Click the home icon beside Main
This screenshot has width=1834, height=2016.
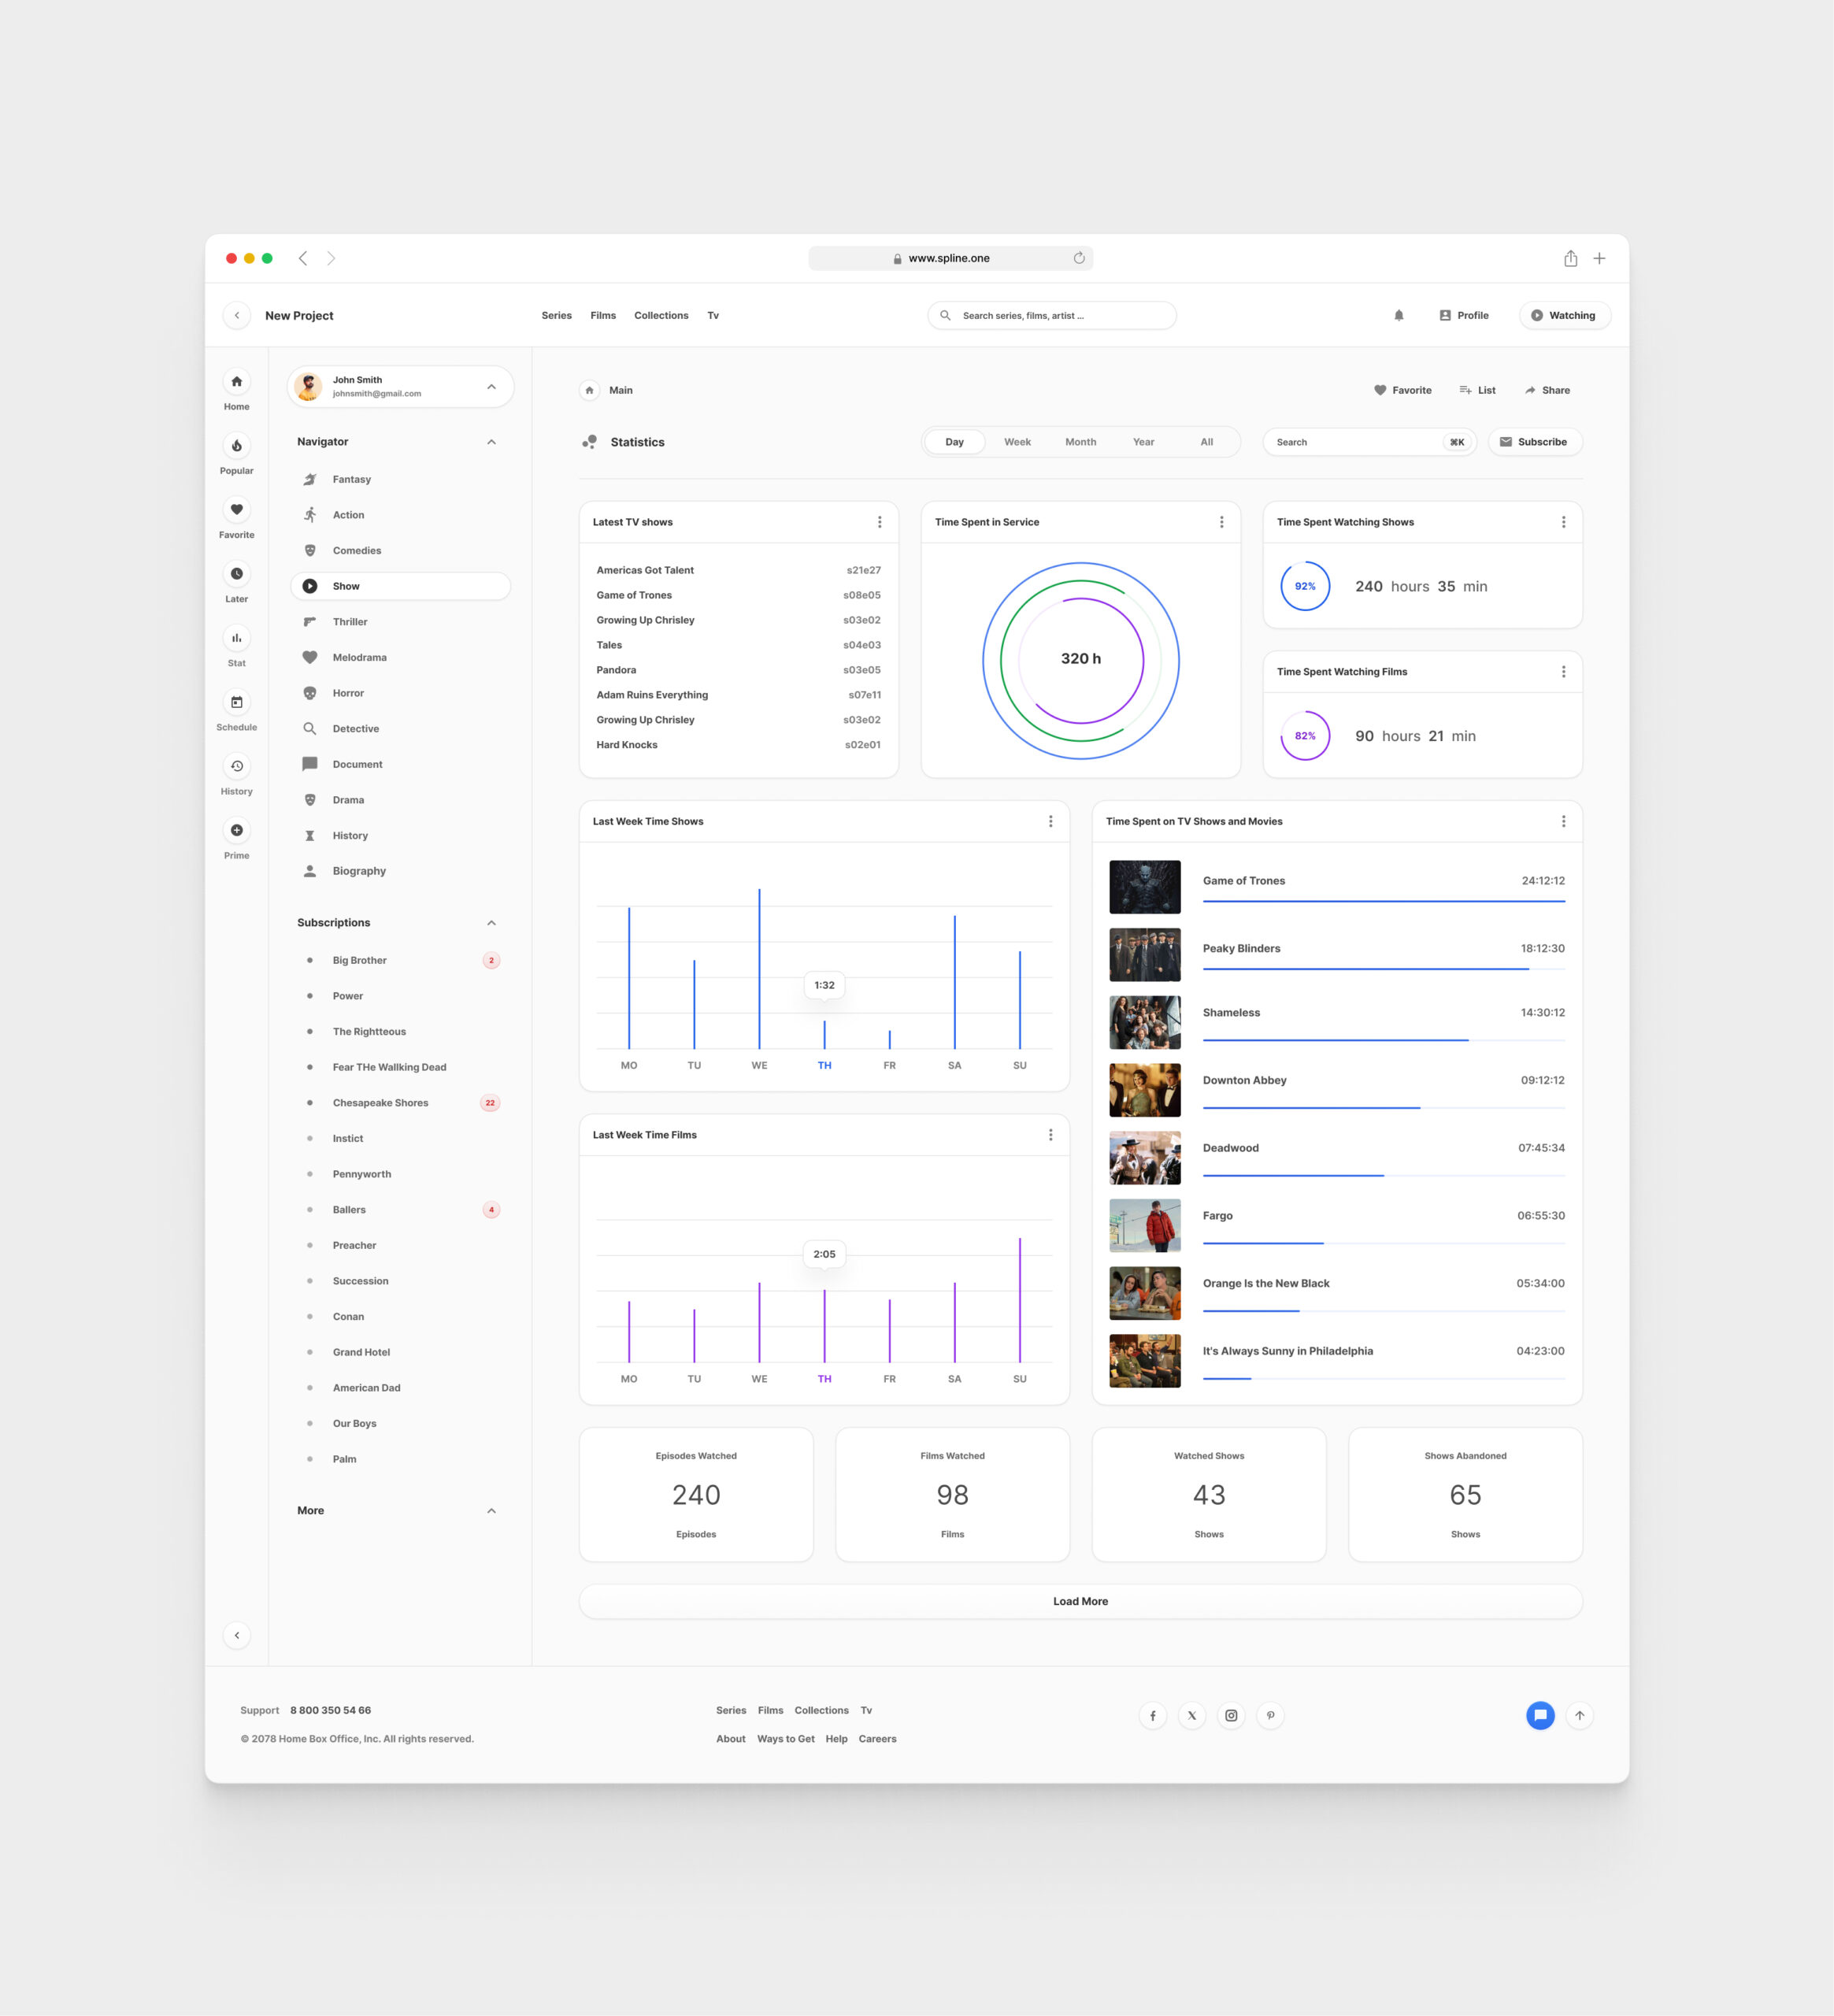pyautogui.click(x=589, y=390)
